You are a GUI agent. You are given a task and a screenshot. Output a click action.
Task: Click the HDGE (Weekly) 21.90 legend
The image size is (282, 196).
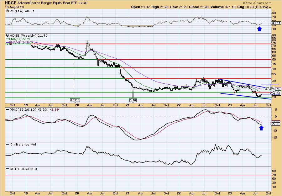tap(29, 36)
